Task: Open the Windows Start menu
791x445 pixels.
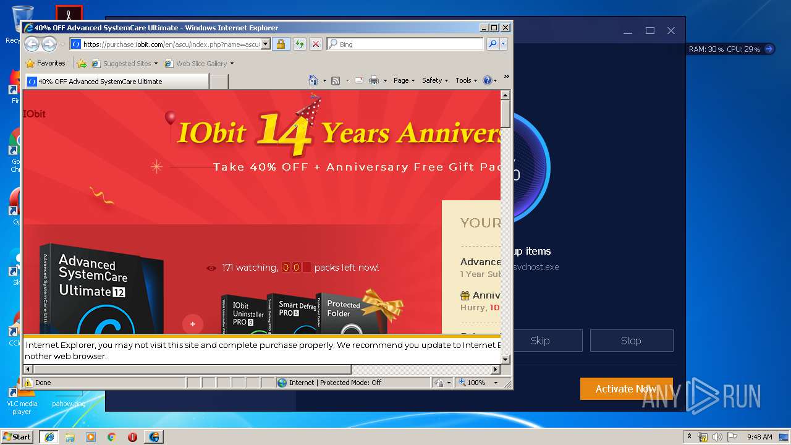Action: pos(17,436)
